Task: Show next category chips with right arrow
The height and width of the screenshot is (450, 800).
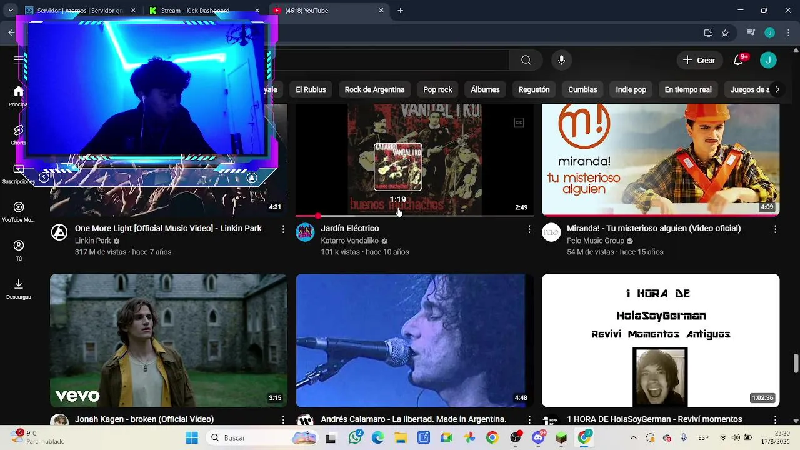Action: pos(777,89)
